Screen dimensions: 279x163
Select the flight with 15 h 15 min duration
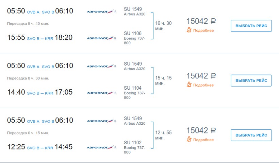(251, 80)
